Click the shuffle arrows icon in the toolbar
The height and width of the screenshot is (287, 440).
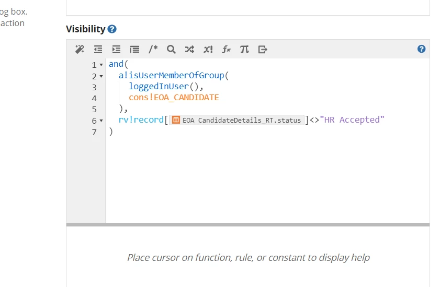point(189,49)
